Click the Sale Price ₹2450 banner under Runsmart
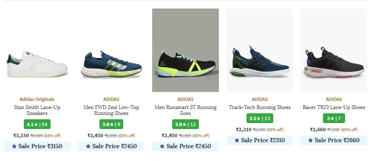 (185, 146)
